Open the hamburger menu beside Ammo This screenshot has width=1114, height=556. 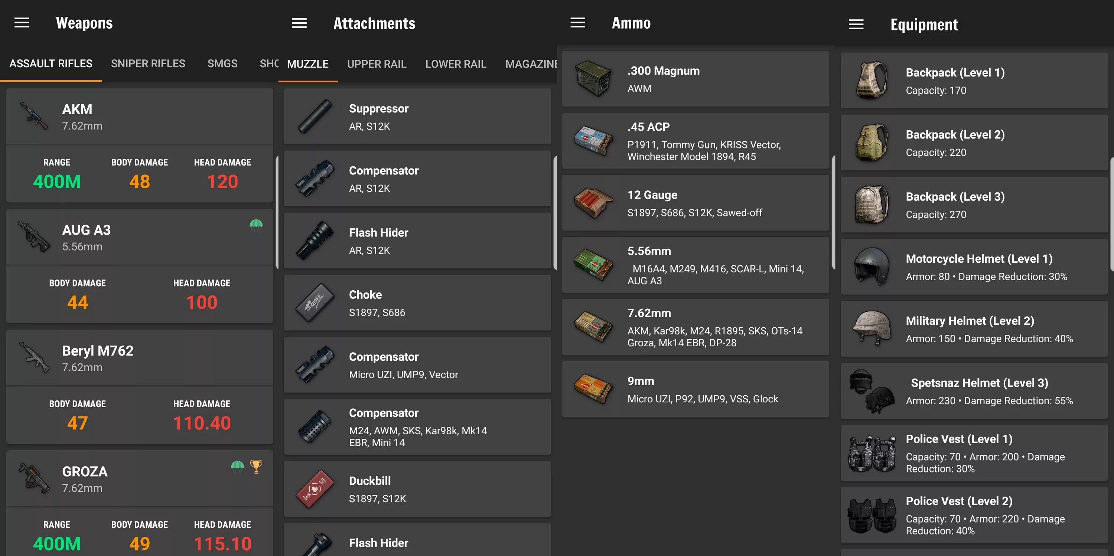pos(578,23)
